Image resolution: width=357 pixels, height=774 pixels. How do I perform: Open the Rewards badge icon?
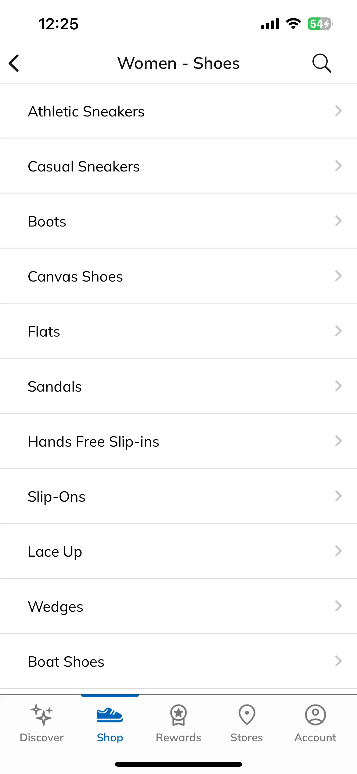click(x=179, y=715)
